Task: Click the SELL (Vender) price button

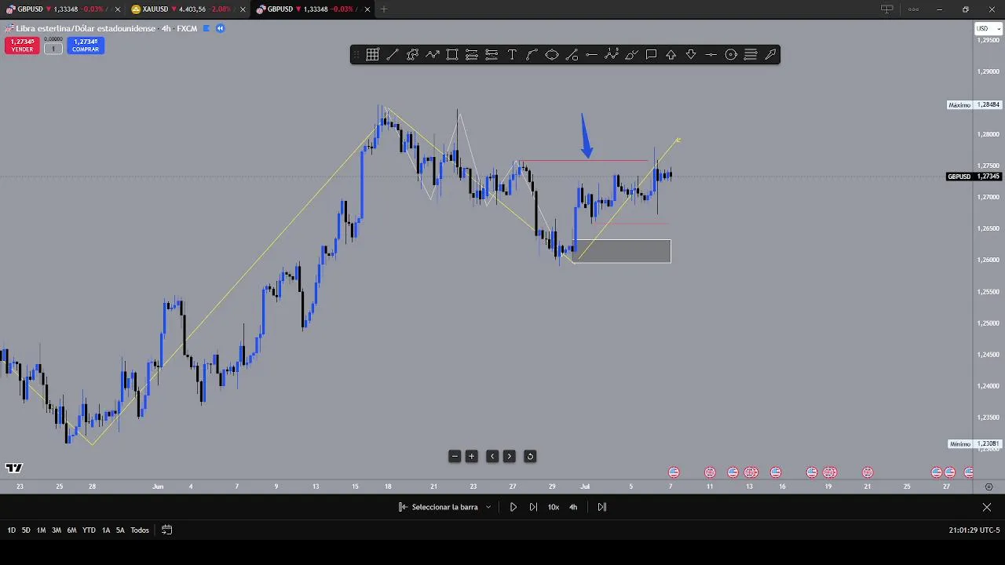Action: coord(22,46)
